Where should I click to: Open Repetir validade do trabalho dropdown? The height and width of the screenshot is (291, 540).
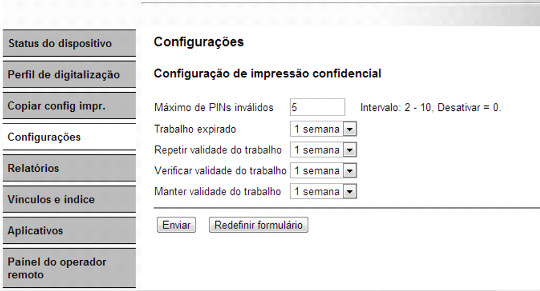pyautogui.click(x=323, y=150)
